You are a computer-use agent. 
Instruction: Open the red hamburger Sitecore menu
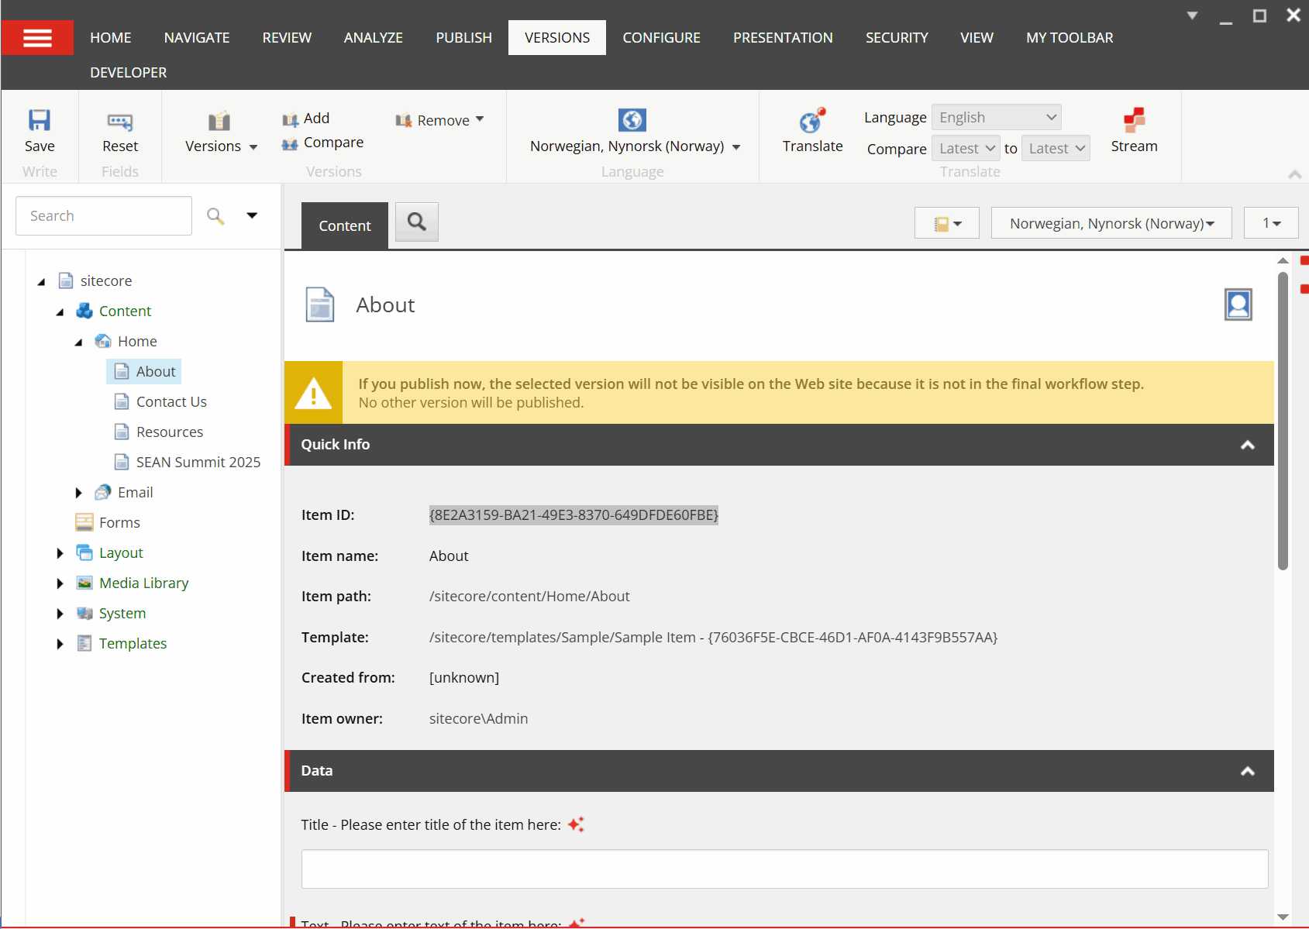(37, 38)
